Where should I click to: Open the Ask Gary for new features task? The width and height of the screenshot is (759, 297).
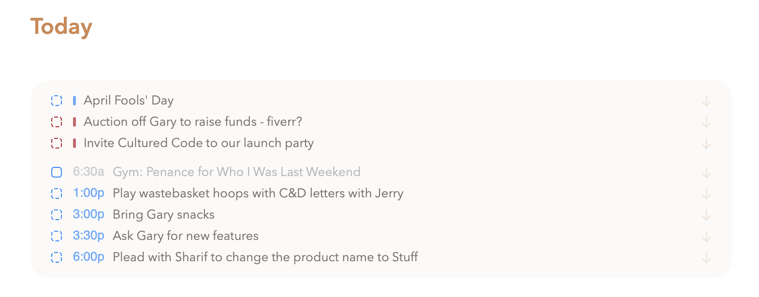[x=186, y=236]
